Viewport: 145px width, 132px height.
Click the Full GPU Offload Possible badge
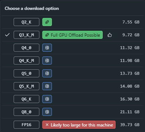pyautogui.click(x=72, y=35)
